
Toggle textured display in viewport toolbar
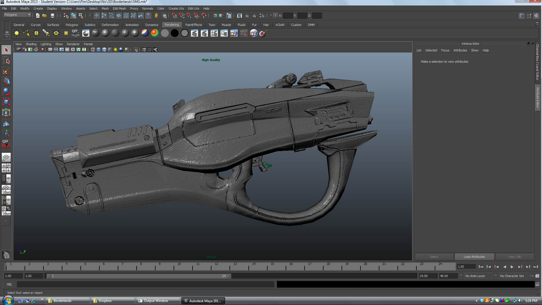pos(110,49)
